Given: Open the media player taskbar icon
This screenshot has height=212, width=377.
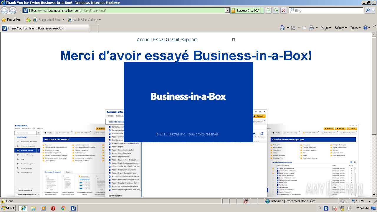Looking at the screenshot, I should (43, 208).
